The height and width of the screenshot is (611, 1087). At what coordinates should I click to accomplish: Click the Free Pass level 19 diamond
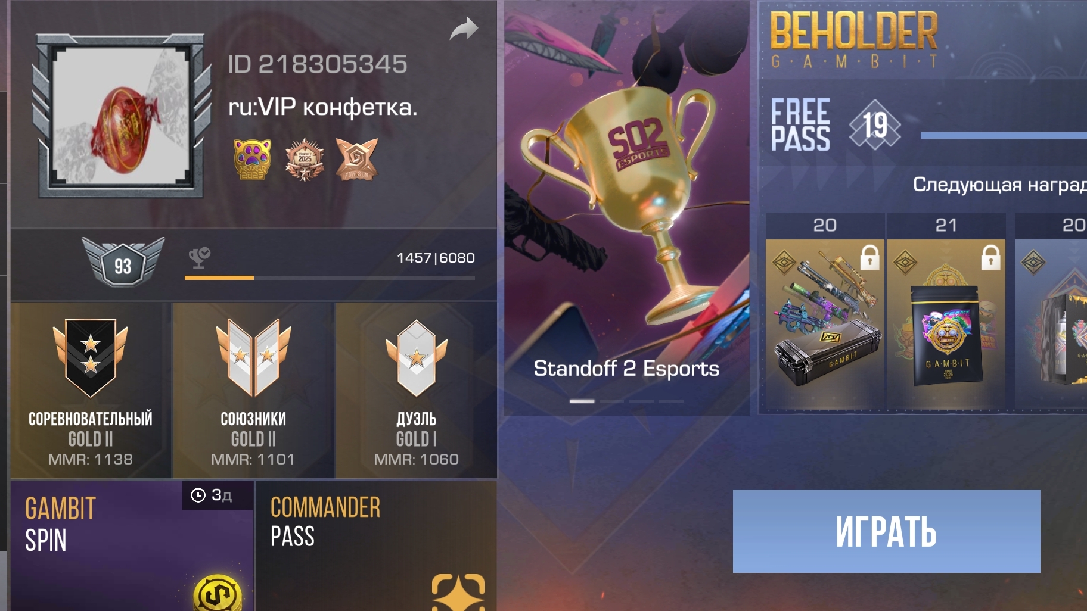tap(874, 124)
